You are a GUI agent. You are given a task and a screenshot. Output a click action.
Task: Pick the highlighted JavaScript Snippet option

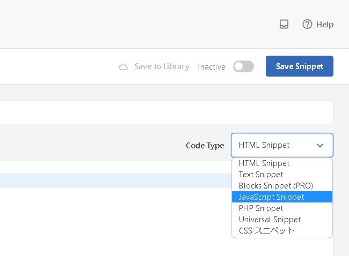click(271, 197)
